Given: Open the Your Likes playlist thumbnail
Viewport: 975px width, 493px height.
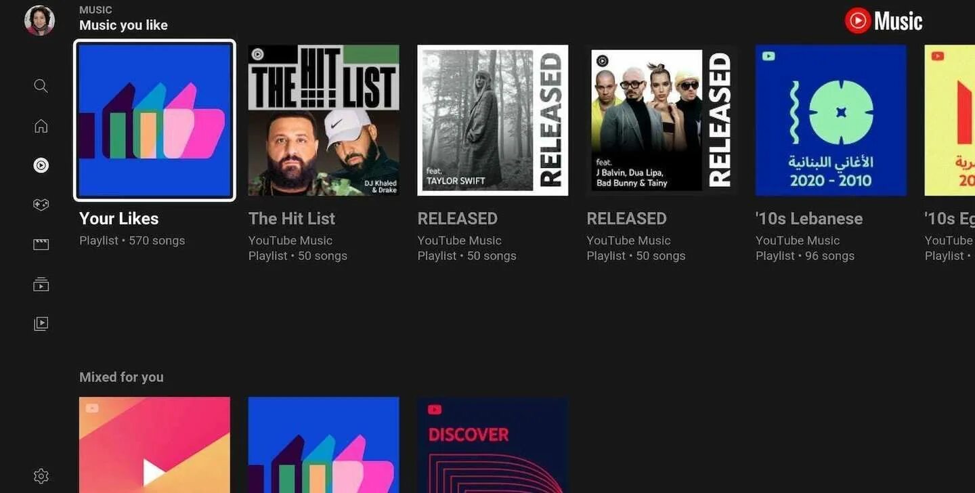Looking at the screenshot, I should coord(154,121).
